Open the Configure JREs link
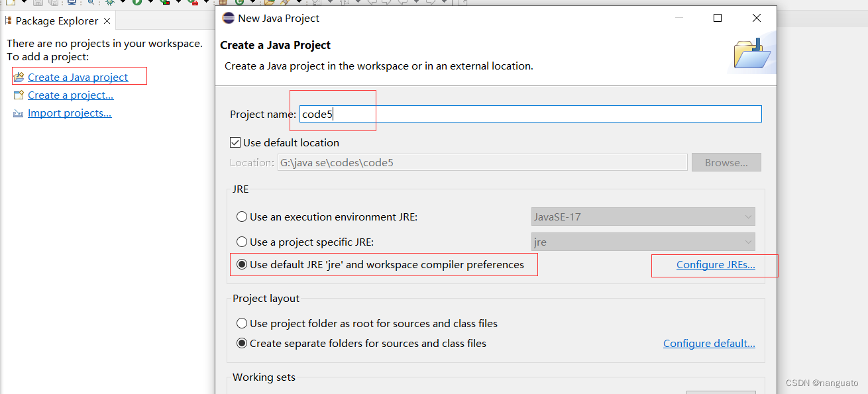Screen dimensions: 868x394 click(716, 265)
